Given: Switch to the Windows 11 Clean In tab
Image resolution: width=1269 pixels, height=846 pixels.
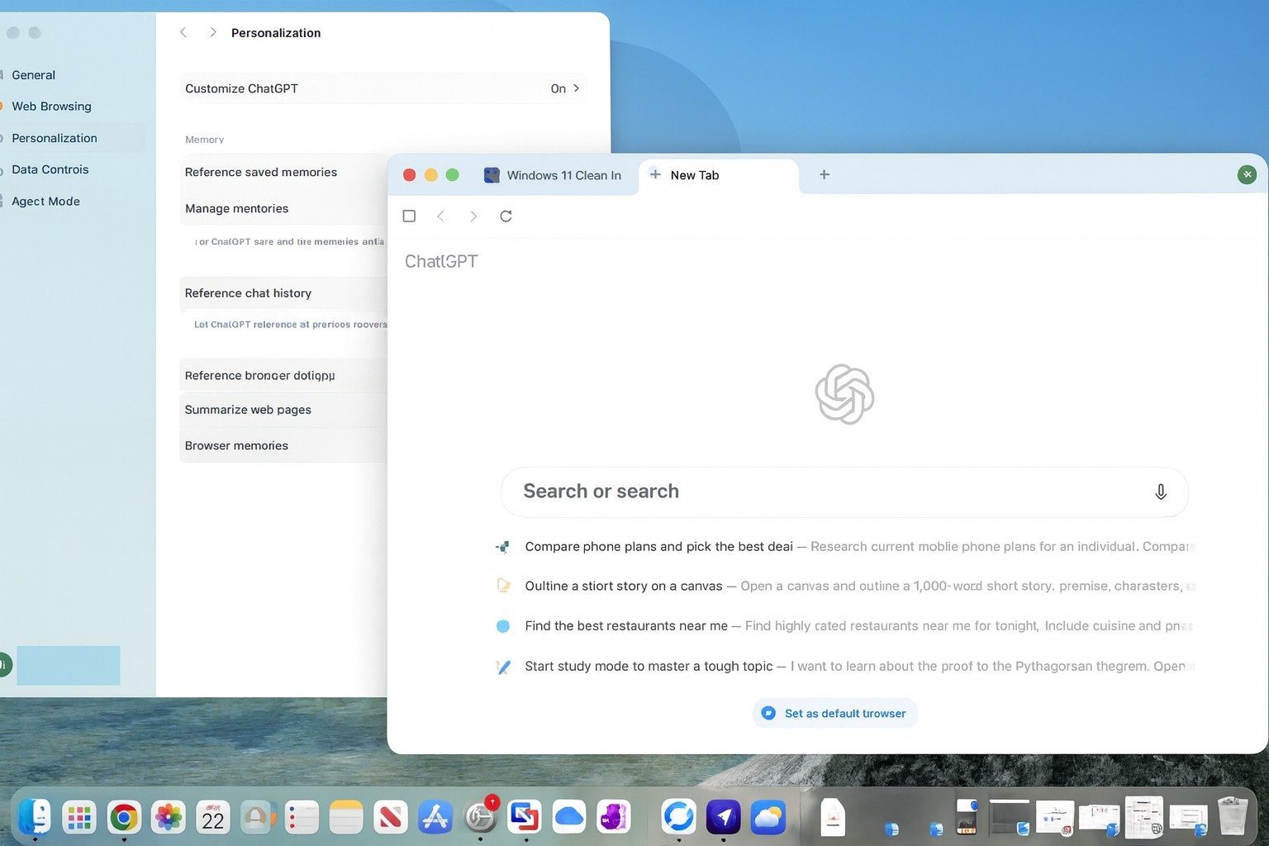Looking at the screenshot, I should coord(553,174).
